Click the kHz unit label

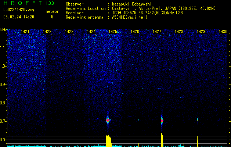[3, 30]
